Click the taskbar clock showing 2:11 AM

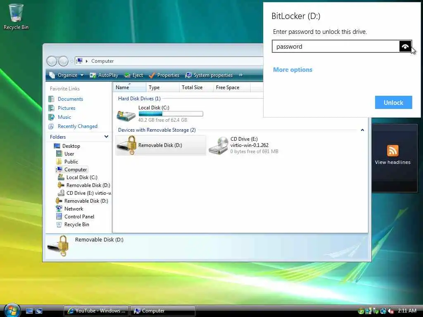(x=407, y=310)
